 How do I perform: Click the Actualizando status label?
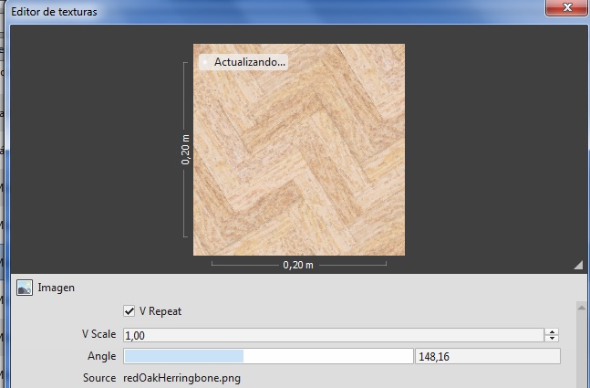click(249, 63)
